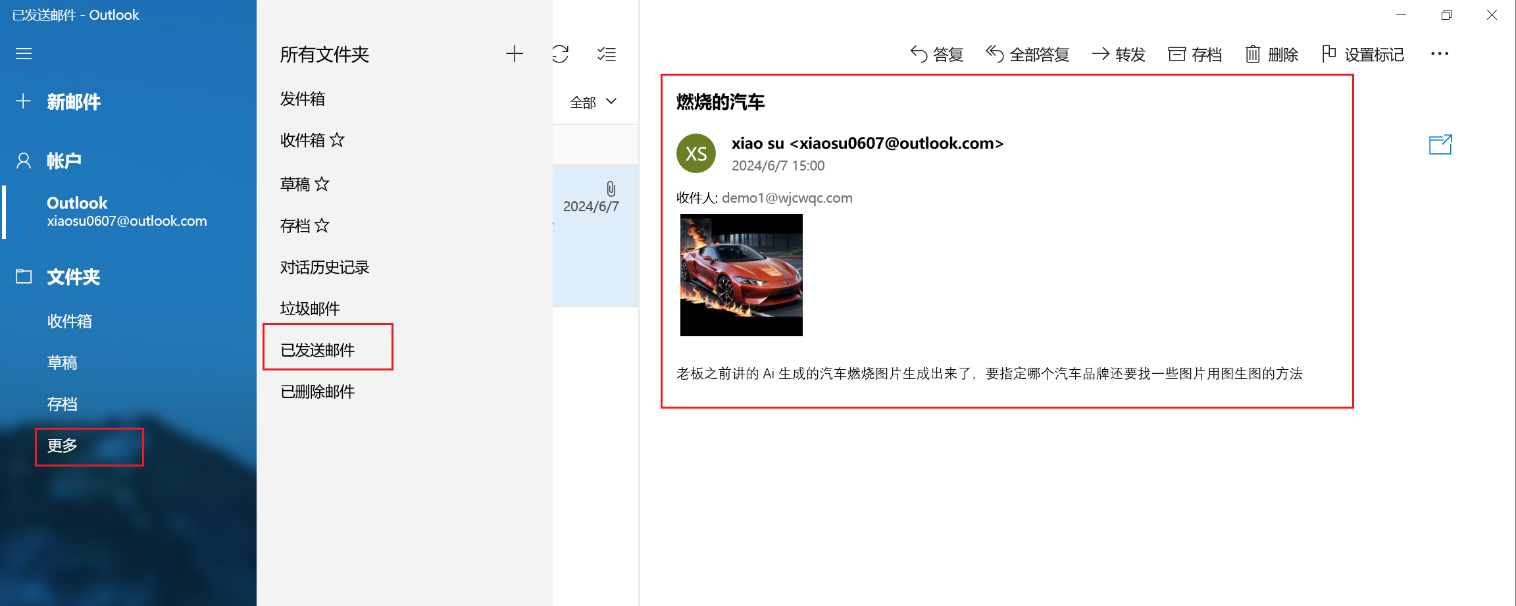The width and height of the screenshot is (1516, 606).
Task: Toggle favorite star for 收件箱
Action: 337,139
